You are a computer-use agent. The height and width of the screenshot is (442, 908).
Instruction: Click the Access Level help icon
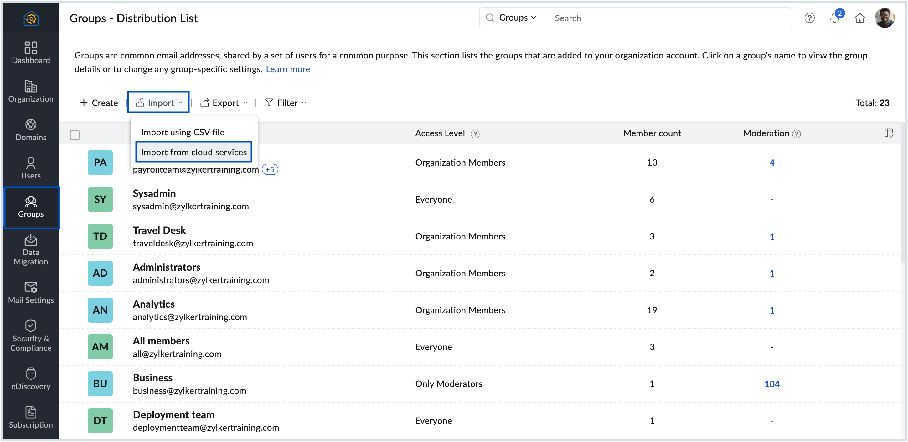coord(476,134)
